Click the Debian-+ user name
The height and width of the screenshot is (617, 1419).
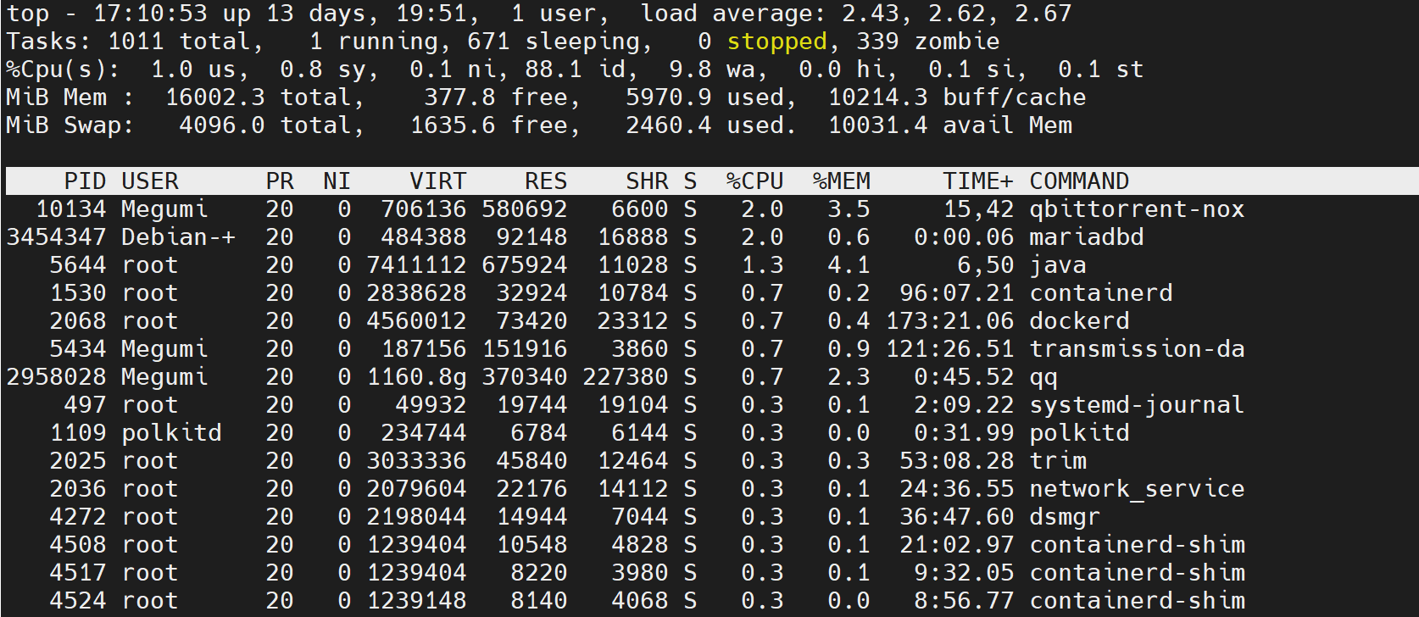tap(179, 237)
